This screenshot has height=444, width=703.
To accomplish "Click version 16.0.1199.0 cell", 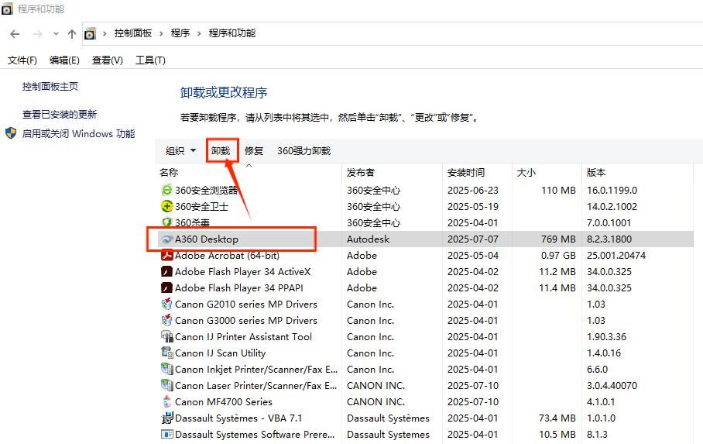I will [x=612, y=191].
